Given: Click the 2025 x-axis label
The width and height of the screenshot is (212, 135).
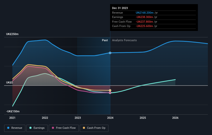Looking at the screenshot, I should 143,118.
